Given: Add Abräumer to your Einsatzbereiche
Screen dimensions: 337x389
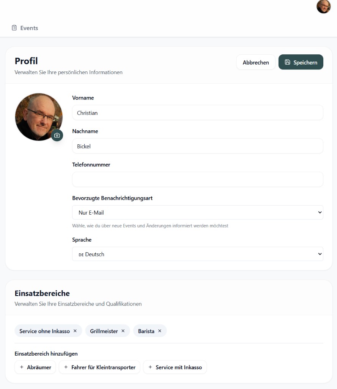Looking at the screenshot, I should pos(35,367).
